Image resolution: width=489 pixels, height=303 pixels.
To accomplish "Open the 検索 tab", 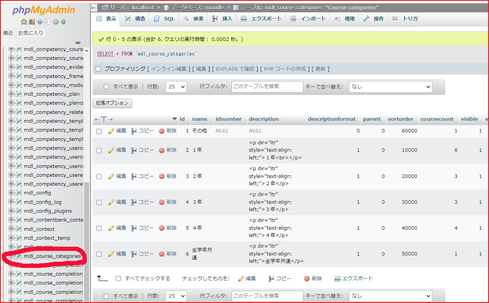I will point(193,19).
